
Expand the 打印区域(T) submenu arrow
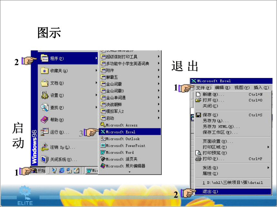pos(268,147)
